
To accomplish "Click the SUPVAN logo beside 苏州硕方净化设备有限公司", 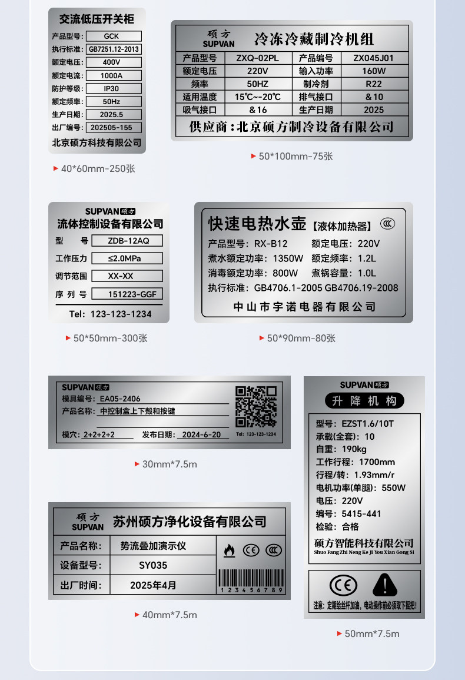I will (88, 522).
